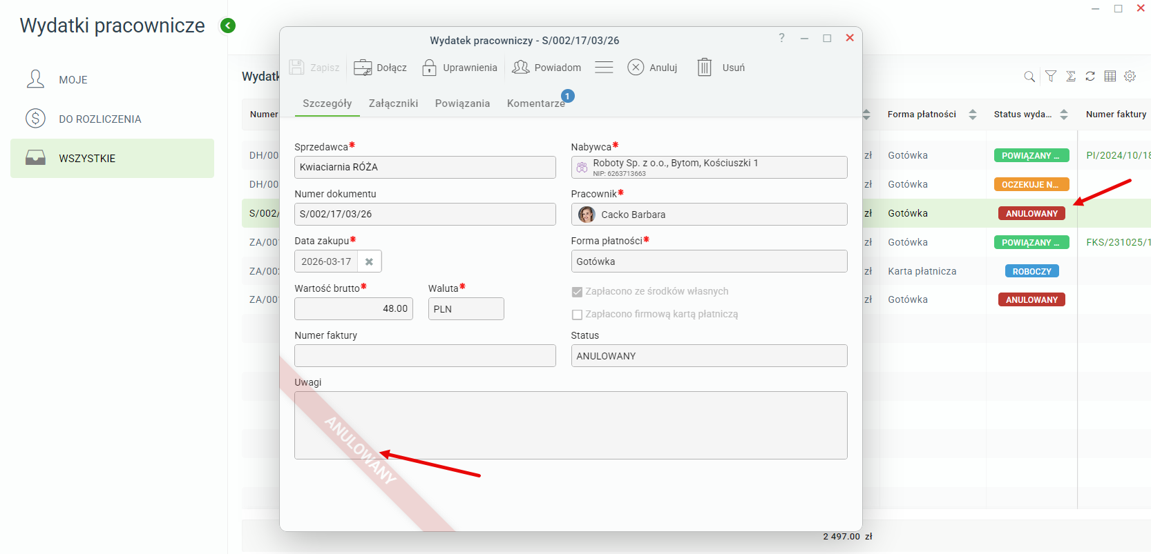
Task: Click the Pracownik field Cacko Barbara
Action: click(710, 214)
